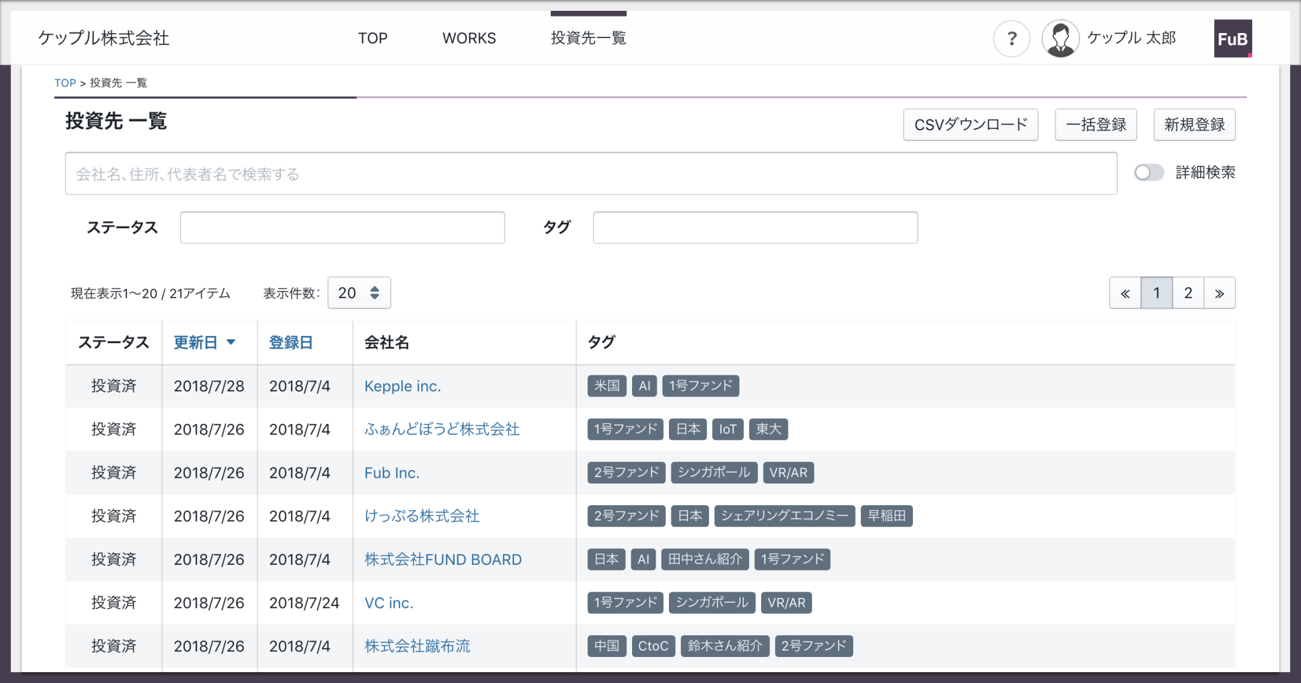Sort the table by 登録日 column
This screenshot has height=683, width=1301.
tap(291, 342)
